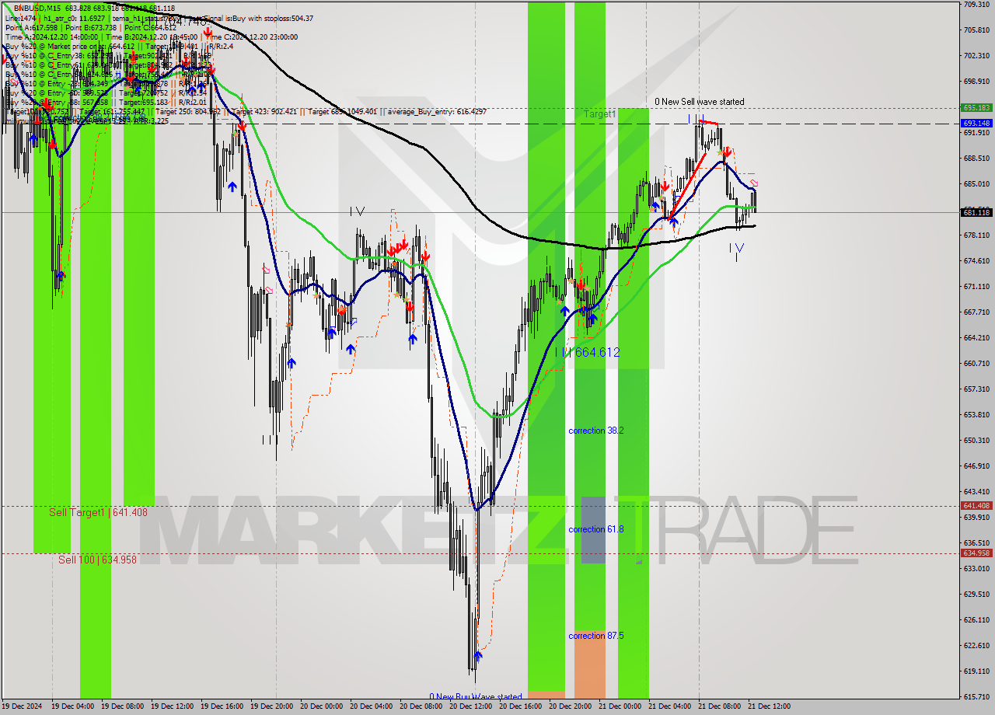
Task: Click the 'correction 61.8' label
Action: pos(595,529)
